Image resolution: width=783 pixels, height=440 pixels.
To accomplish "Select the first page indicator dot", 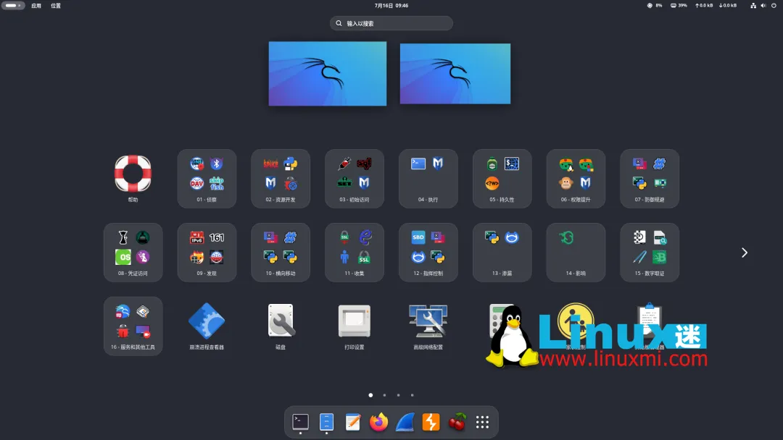I will click(x=370, y=395).
